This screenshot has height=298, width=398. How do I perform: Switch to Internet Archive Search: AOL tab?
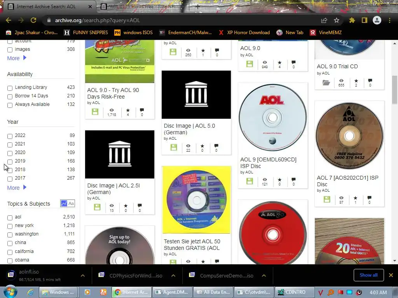[x=46, y=7]
